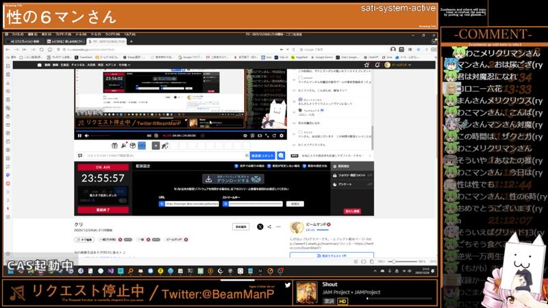Mute the player volume speaker icon

(x=87, y=136)
